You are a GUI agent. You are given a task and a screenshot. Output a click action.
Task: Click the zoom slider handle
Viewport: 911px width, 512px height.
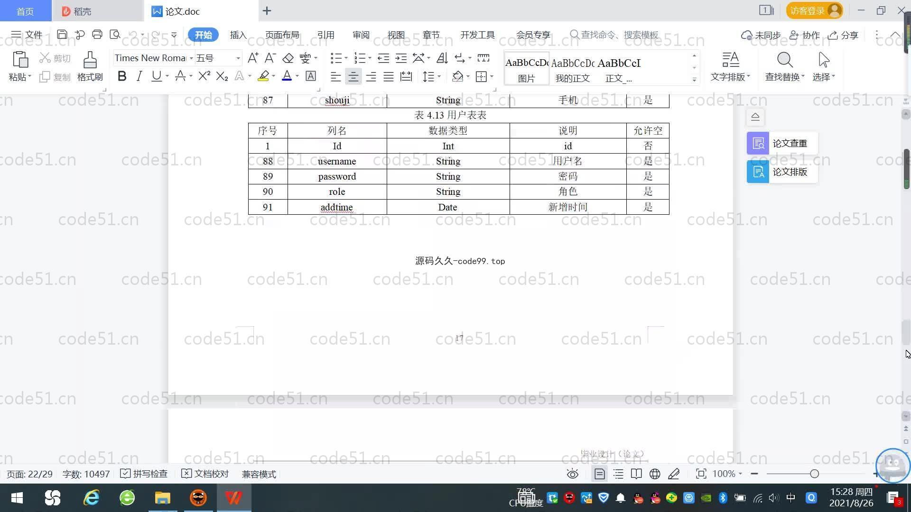814,474
